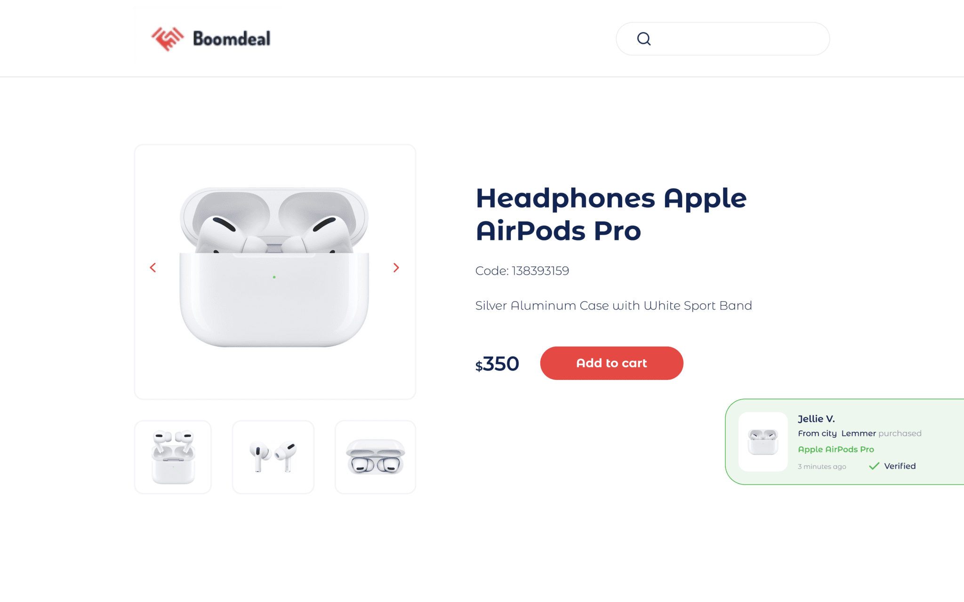The height and width of the screenshot is (602, 964).
Task: Open the Apple AirPods Pro green link
Action: click(836, 449)
